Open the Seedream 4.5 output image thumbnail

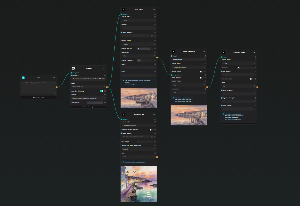pos(139,184)
